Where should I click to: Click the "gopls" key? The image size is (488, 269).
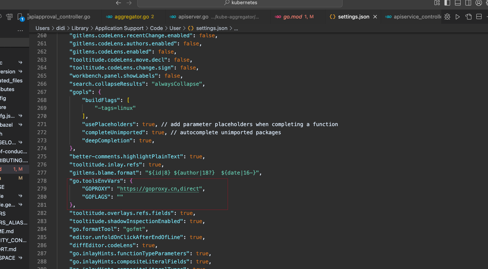81,92
